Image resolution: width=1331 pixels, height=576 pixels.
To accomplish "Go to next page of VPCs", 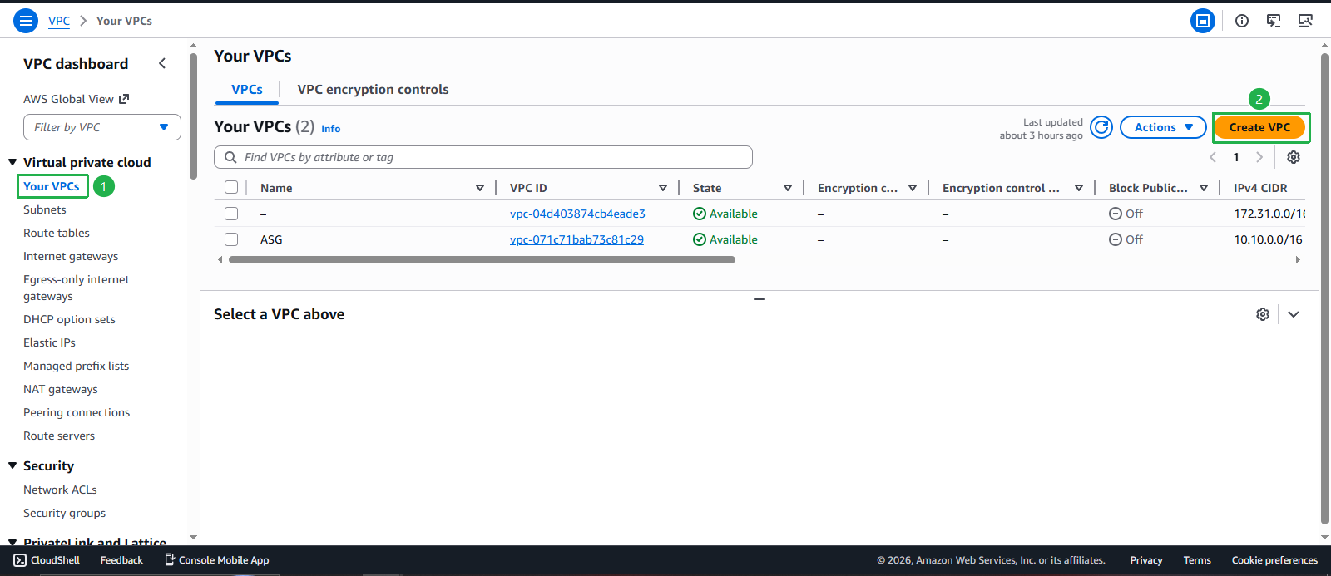I will coord(1259,157).
